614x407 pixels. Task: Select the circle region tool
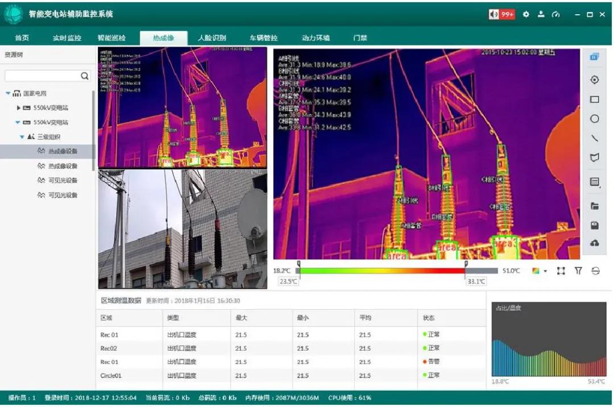tap(595, 119)
